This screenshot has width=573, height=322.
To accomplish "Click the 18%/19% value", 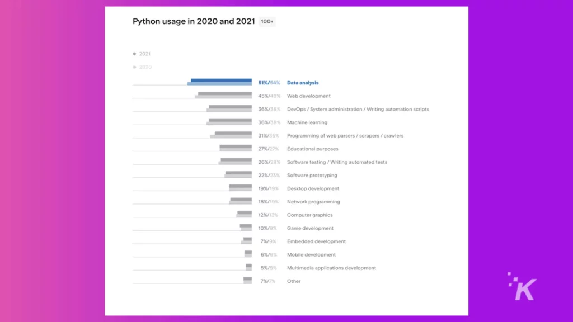I will [269, 201].
